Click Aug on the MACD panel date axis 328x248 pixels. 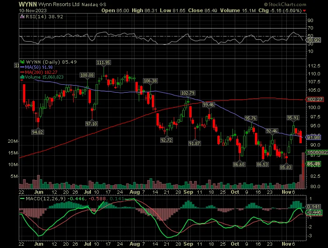(134, 244)
